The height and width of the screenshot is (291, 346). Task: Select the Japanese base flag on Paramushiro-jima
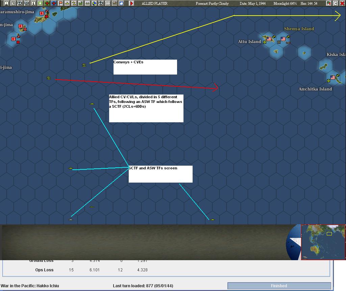[x=42, y=13]
